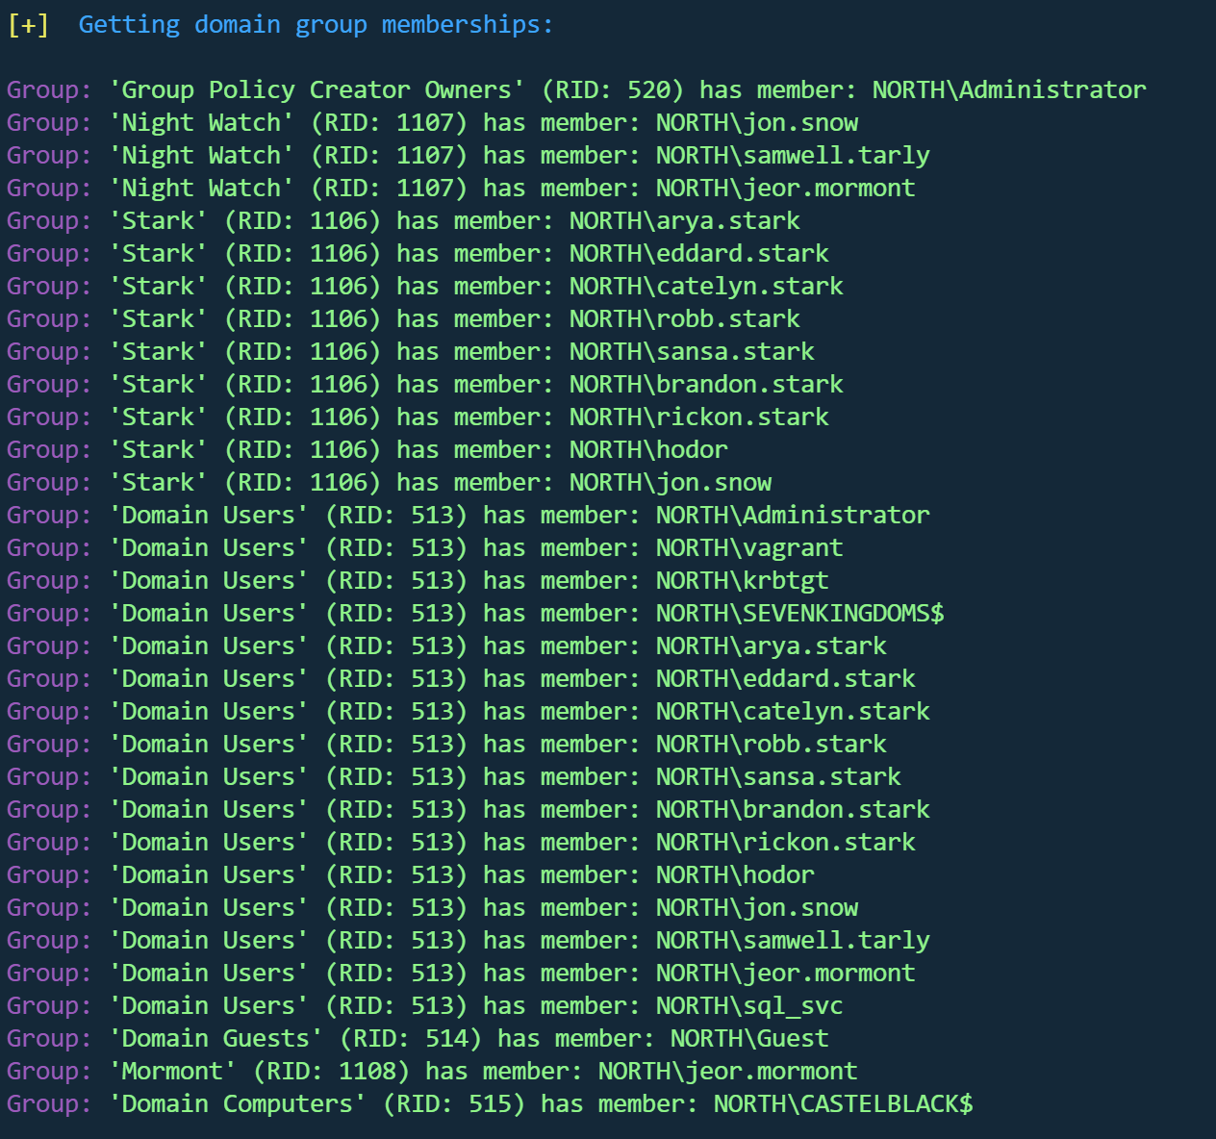Click NORTH\hodor in the Stark group line
Viewport: 1216px width, 1139px height.
tap(648, 450)
